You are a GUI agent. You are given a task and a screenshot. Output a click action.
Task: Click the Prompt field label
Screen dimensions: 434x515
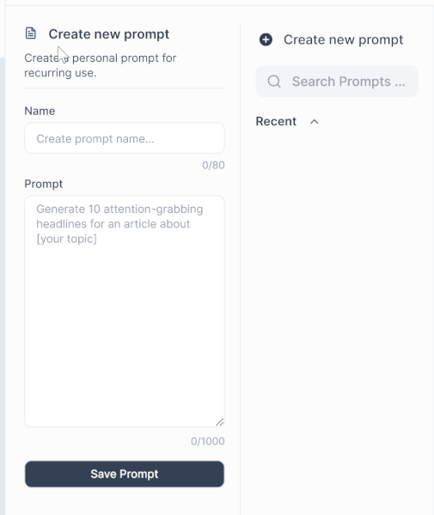tap(43, 184)
